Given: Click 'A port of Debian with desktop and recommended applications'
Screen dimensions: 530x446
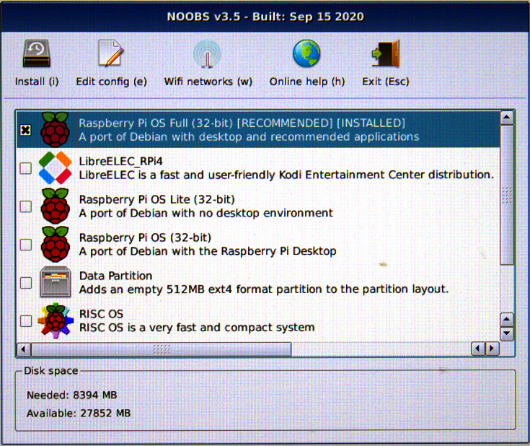Looking at the screenshot, I should pyautogui.click(x=249, y=136).
